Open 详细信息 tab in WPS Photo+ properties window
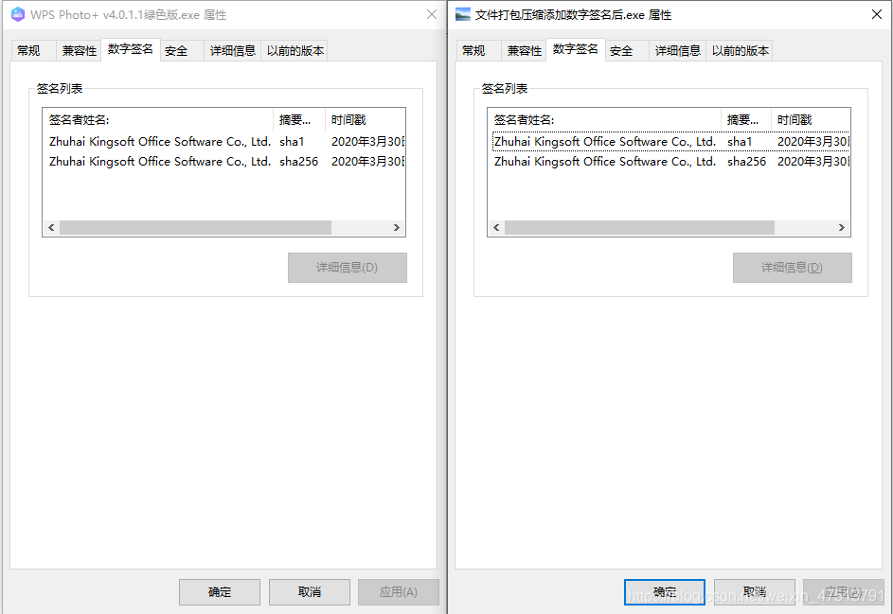 click(232, 51)
